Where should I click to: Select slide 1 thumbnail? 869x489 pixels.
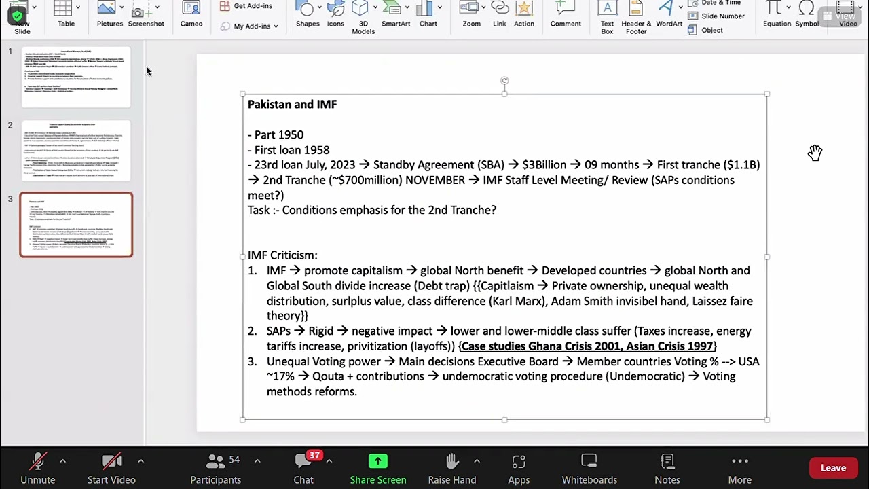pyautogui.click(x=76, y=77)
